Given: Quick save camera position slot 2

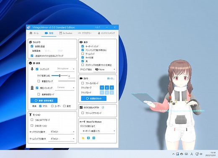Looking at the screenshot, I should (x=107, y=88).
